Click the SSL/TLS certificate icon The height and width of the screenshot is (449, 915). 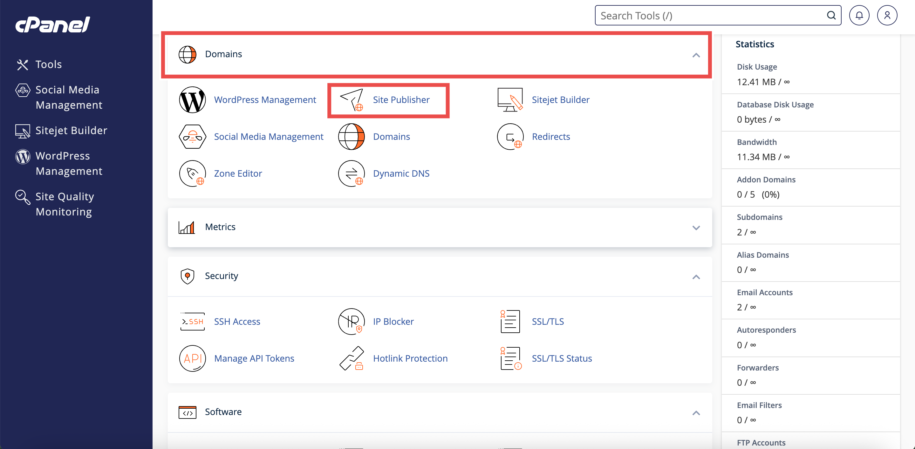(510, 322)
